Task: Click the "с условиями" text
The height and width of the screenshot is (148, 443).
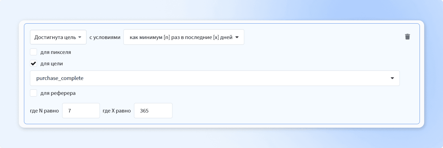Action: (105, 37)
